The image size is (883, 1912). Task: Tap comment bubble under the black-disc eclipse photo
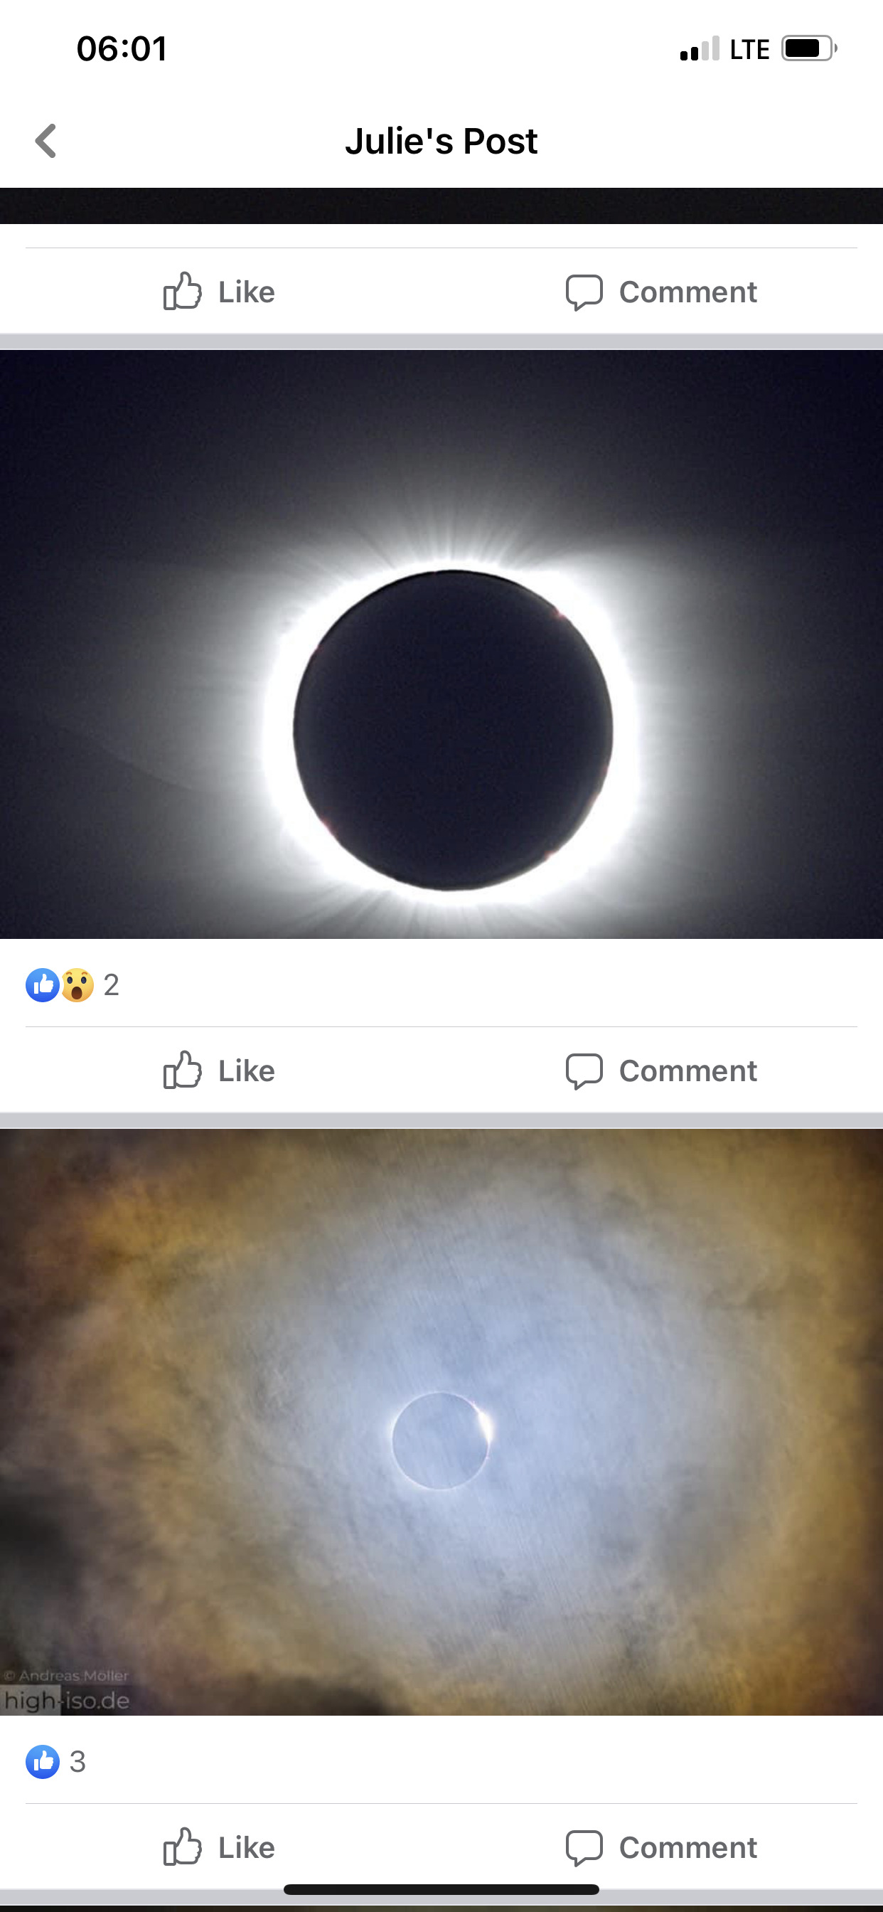tap(584, 1071)
